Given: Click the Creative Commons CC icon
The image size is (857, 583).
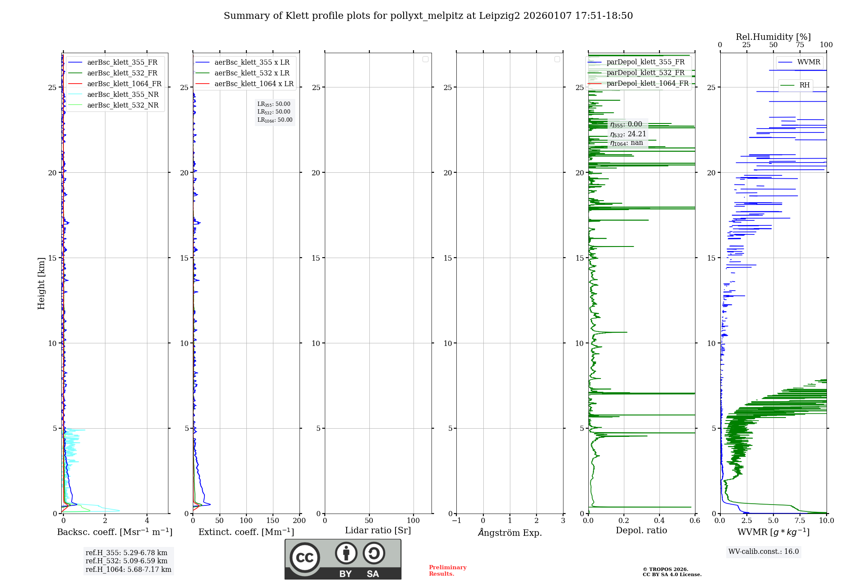Looking at the screenshot, I should pos(305,558).
